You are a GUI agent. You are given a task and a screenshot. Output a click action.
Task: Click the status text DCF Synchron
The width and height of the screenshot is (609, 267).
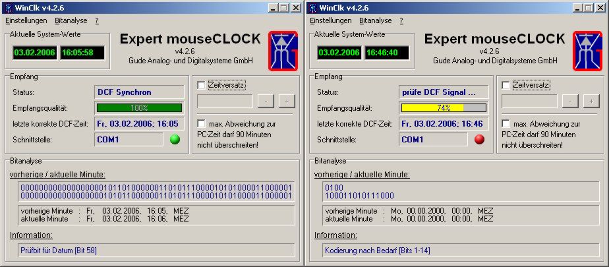[x=125, y=92]
